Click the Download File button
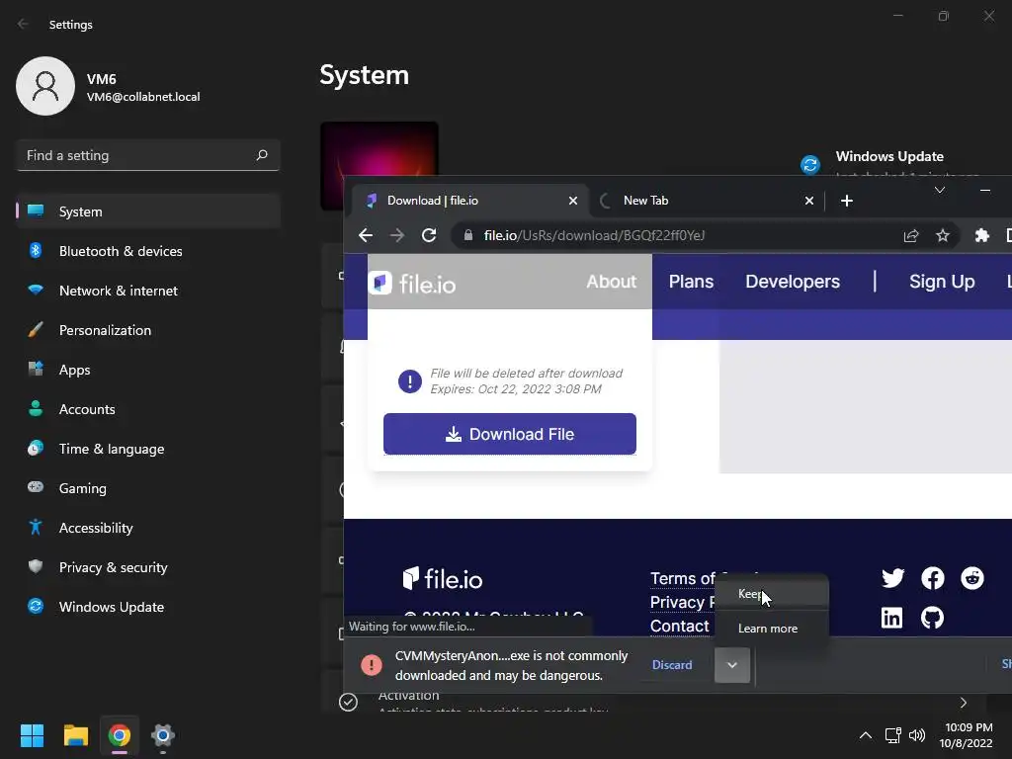 pyautogui.click(x=509, y=434)
